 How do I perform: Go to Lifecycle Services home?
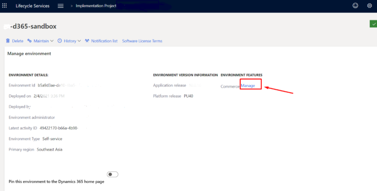tap(32, 6)
